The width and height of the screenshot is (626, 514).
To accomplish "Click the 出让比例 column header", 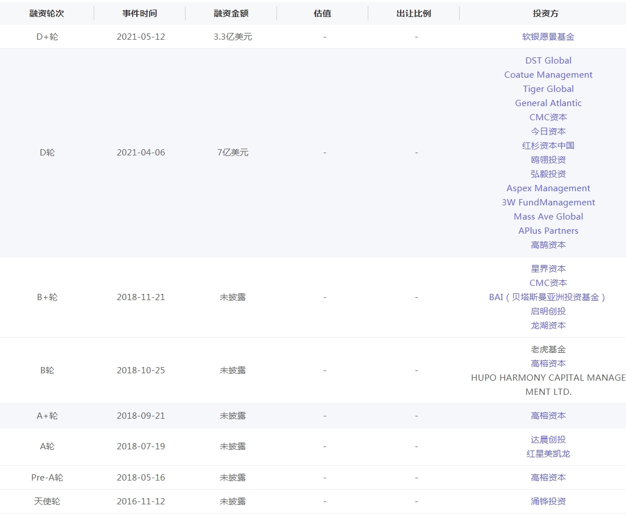I will coord(414,13).
